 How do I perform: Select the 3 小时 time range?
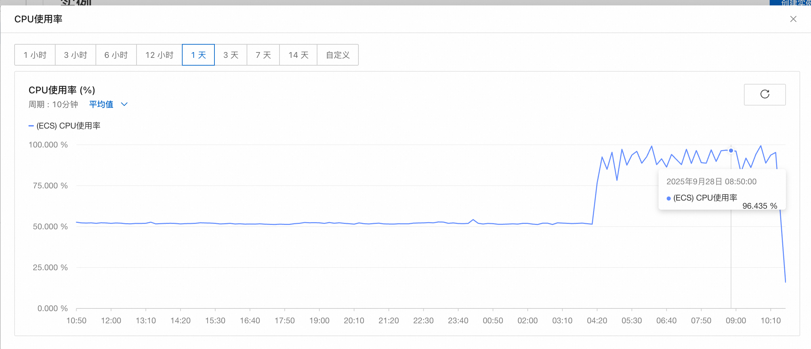(x=76, y=55)
